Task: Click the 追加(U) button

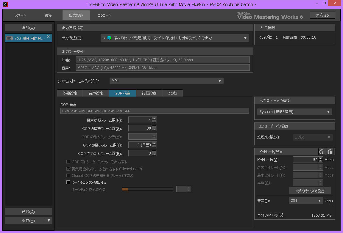Action: pyautogui.click(x=29, y=28)
